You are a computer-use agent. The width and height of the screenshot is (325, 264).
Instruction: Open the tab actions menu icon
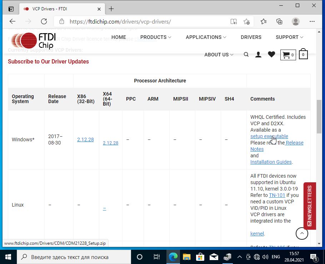tap(11, 9)
